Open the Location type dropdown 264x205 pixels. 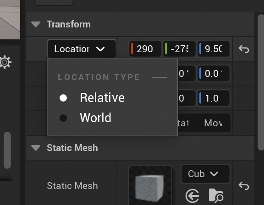(82, 49)
